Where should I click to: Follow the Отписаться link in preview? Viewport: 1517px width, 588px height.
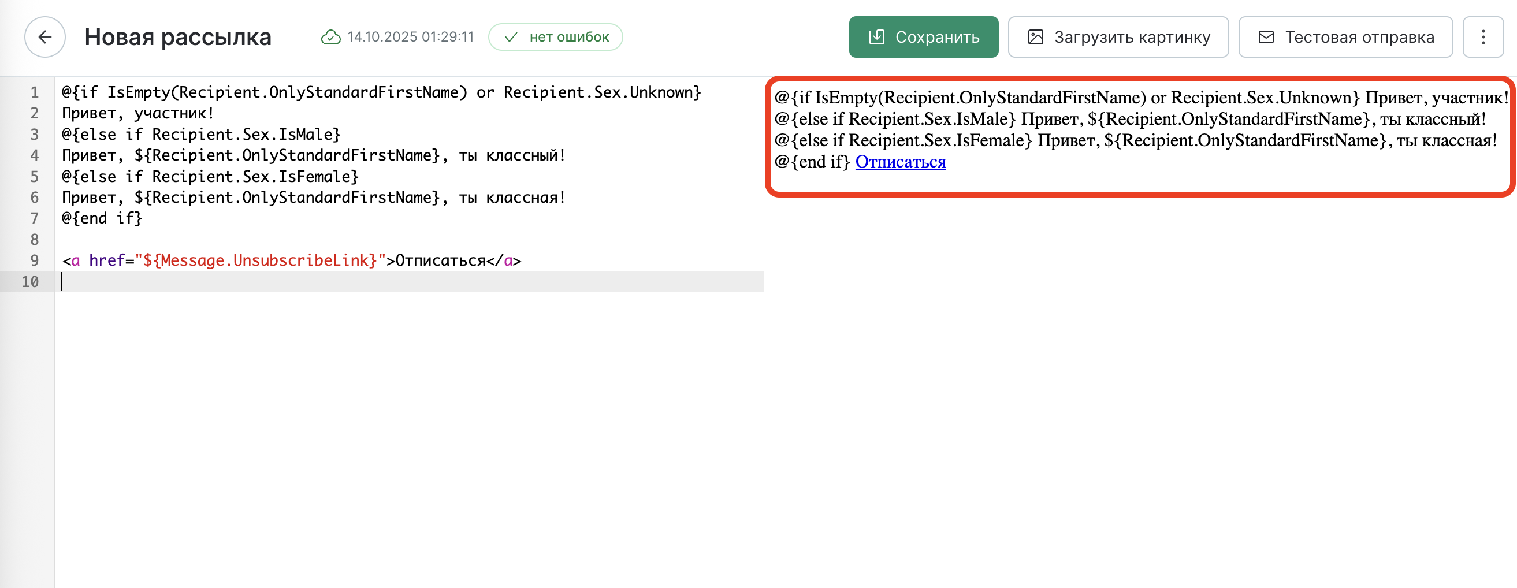coord(900,162)
